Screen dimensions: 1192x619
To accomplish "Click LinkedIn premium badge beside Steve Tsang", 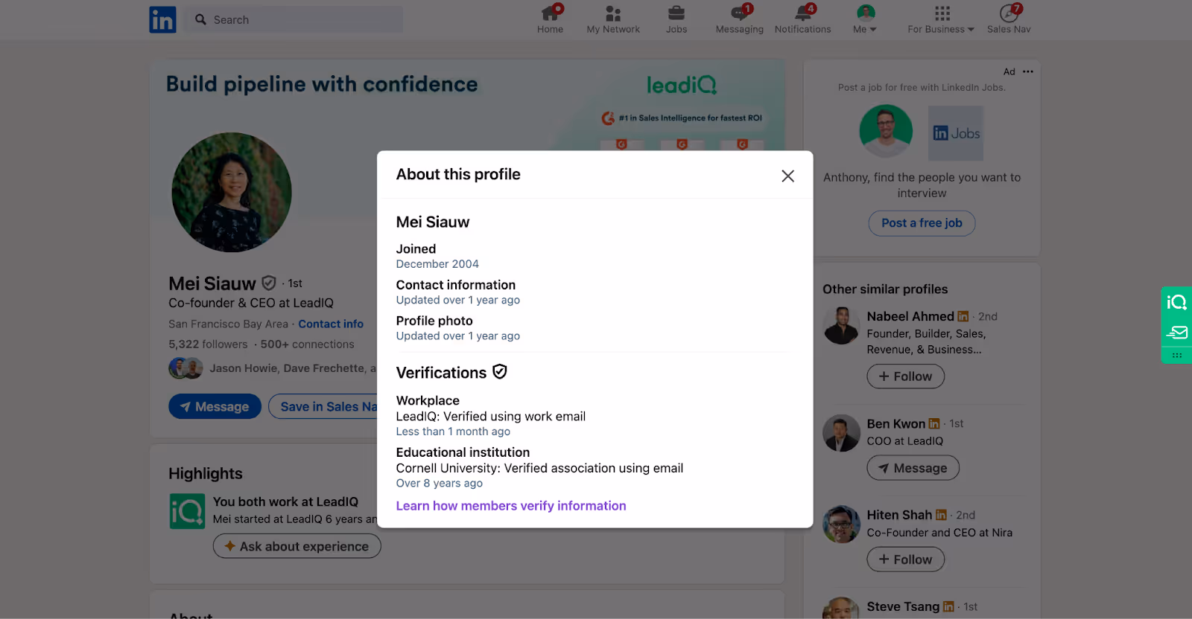I will pyautogui.click(x=948, y=606).
